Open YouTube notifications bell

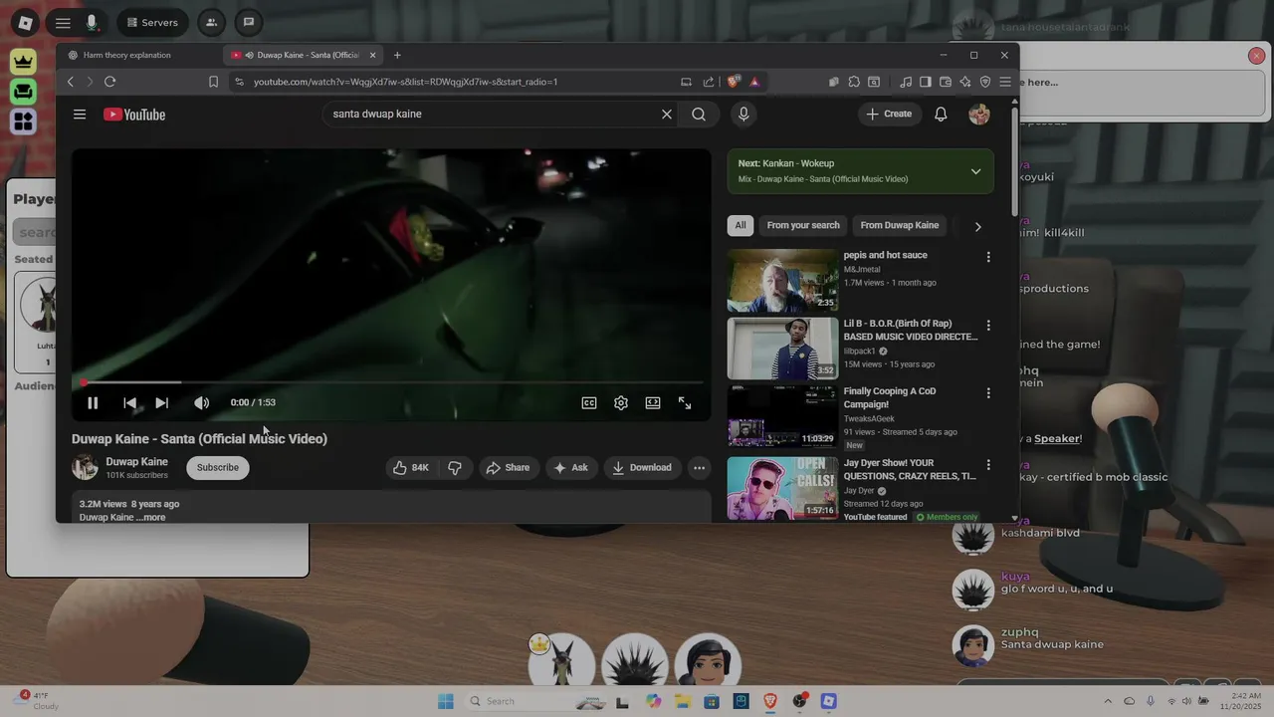click(x=941, y=115)
